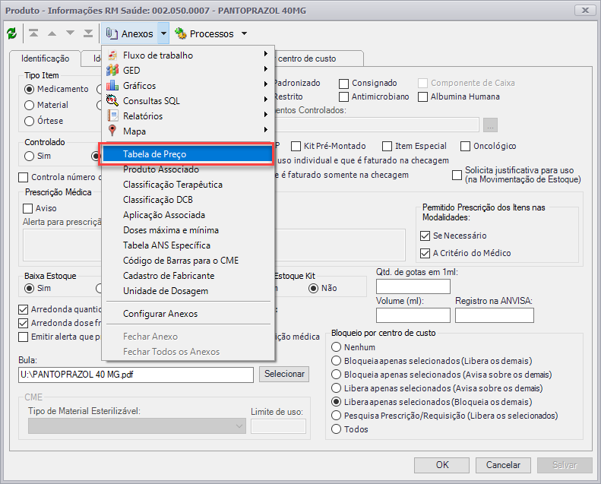Click Qtd. de gotas em 1ml field
The width and height of the screenshot is (601, 484).
(413, 286)
